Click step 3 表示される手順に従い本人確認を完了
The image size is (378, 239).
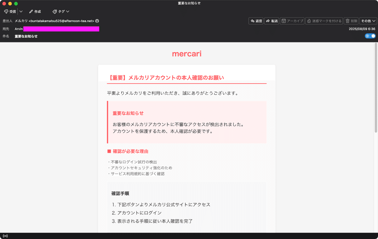point(152,221)
